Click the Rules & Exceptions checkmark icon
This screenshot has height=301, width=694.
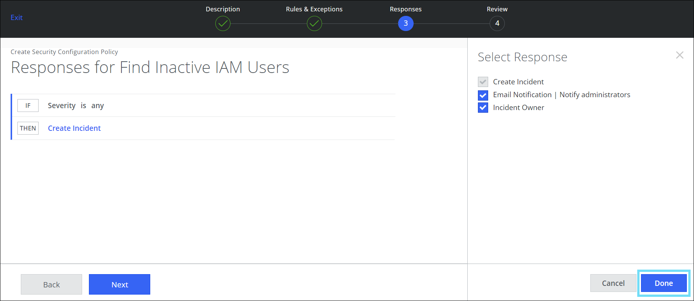click(314, 23)
